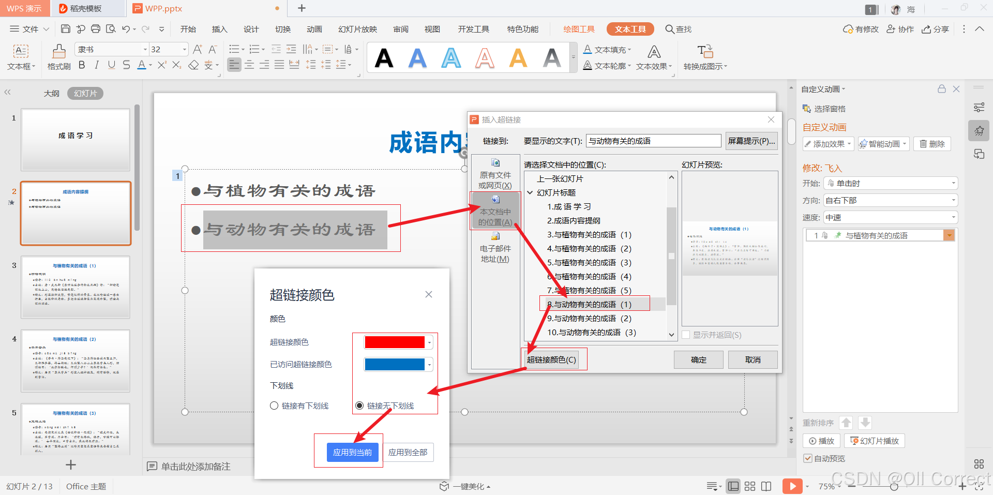Align text left in the ribbon
993x495 pixels.
click(x=234, y=65)
